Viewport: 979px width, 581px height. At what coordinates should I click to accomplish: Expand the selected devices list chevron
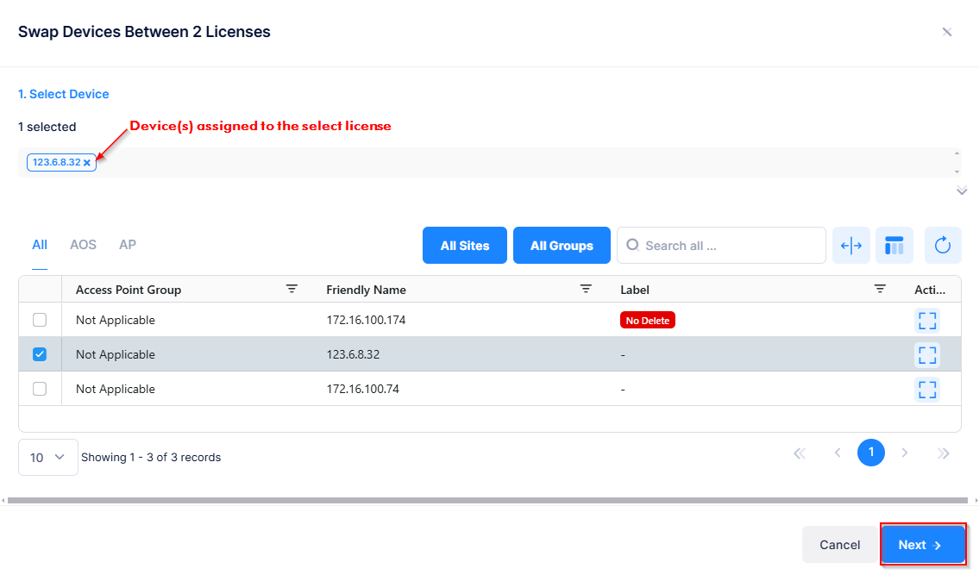click(962, 191)
